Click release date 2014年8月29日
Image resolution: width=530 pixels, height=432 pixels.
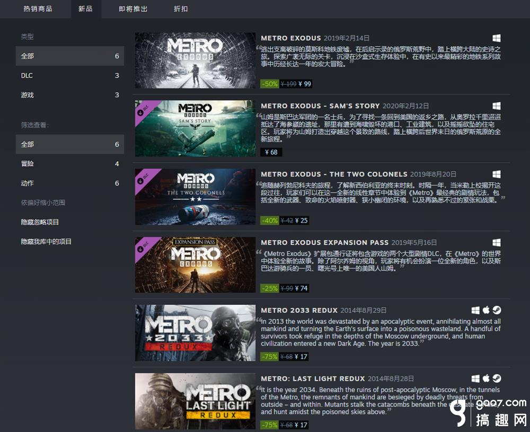[x=364, y=310]
